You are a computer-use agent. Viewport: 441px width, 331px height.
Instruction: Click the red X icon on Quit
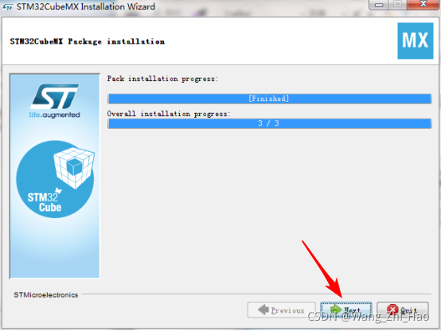click(392, 310)
